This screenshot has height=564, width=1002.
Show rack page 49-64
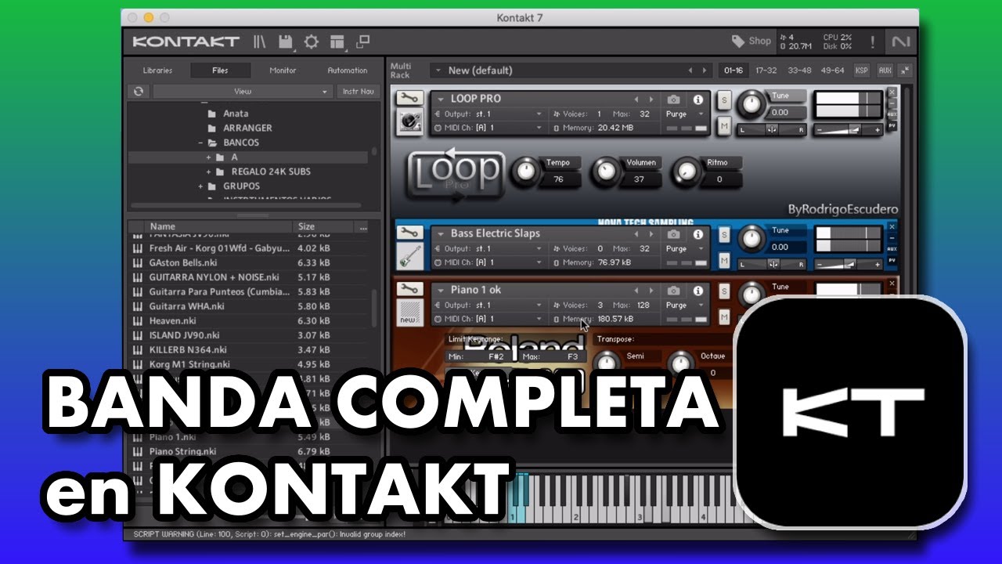pyautogui.click(x=832, y=70)
